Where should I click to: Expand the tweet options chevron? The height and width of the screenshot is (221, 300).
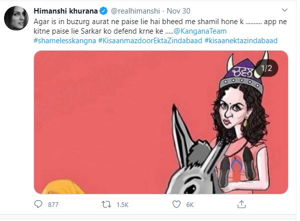point(284,10)
